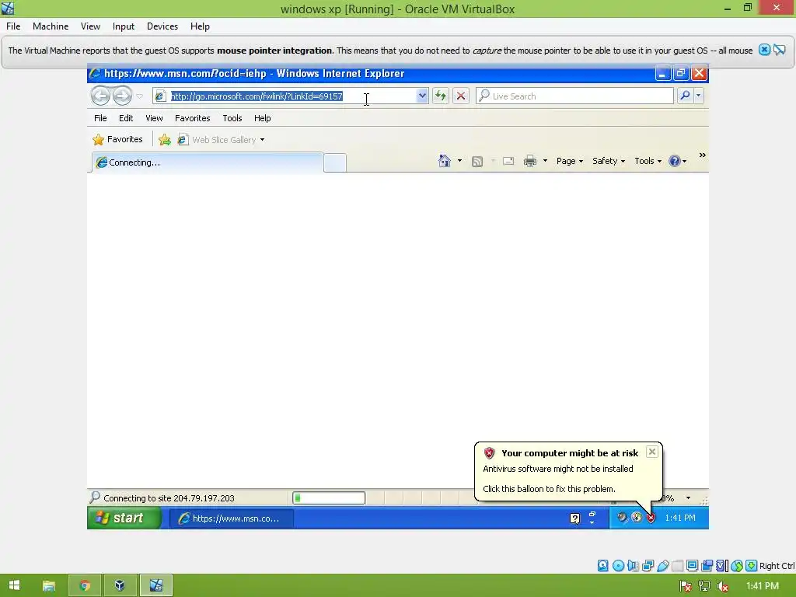Click the red Stop loading button
This screenshot has width=796, height=597.
pos(460,96)
